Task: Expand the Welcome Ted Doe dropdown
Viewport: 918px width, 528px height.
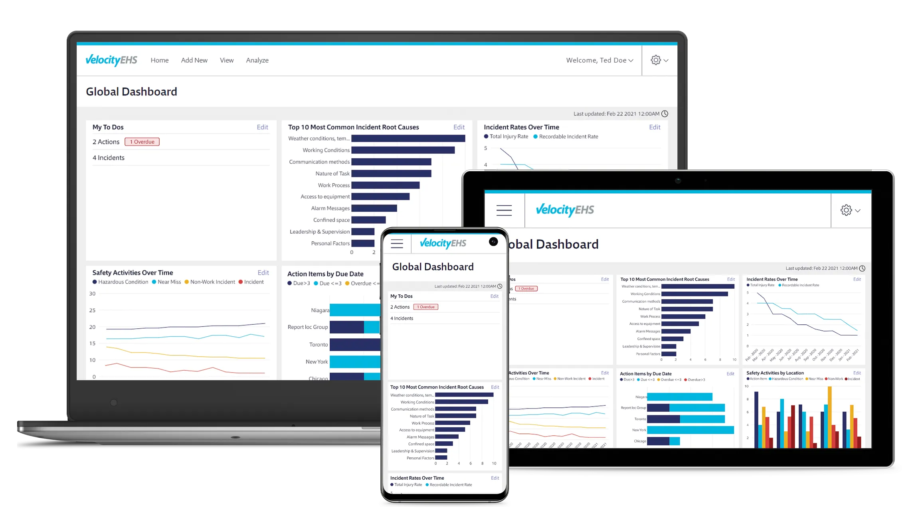Action: pyautogui.click(x=599, y=60)
